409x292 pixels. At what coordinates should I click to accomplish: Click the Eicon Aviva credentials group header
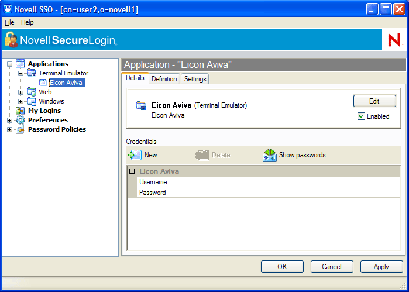point(264,171)
